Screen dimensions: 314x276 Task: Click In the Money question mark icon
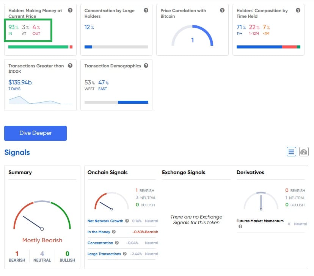[114, 232]
